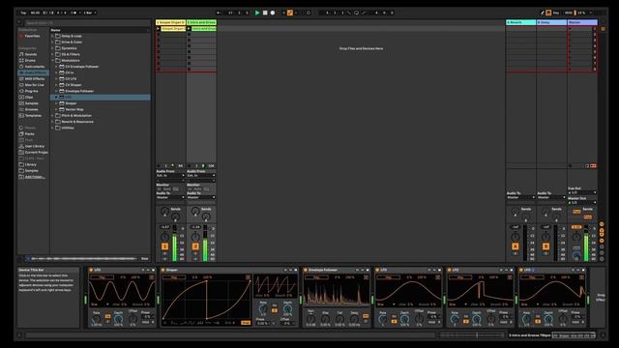Open the Max for Live category
The height and width of the screenshot is (348, 619).
click(35, 85)
